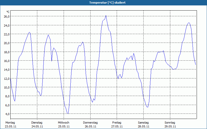Viewport: 207px width, 129px height.
Task: Click the 22,0 axis value
Action: [7, 34]
